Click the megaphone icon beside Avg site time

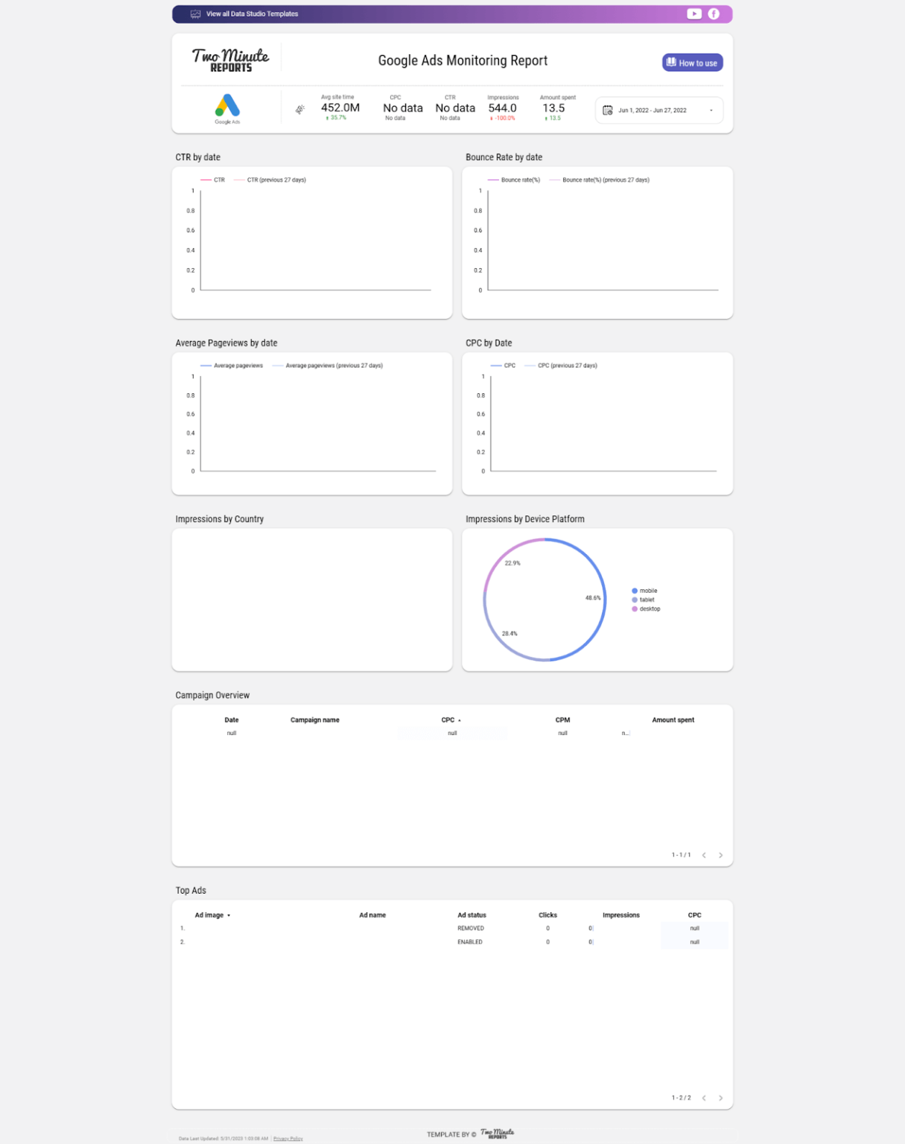tap(301, 108)
